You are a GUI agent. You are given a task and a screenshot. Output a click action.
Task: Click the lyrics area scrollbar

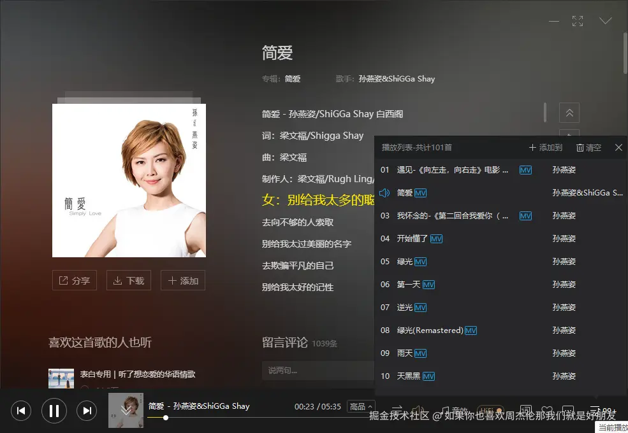(x=545, y=113)
